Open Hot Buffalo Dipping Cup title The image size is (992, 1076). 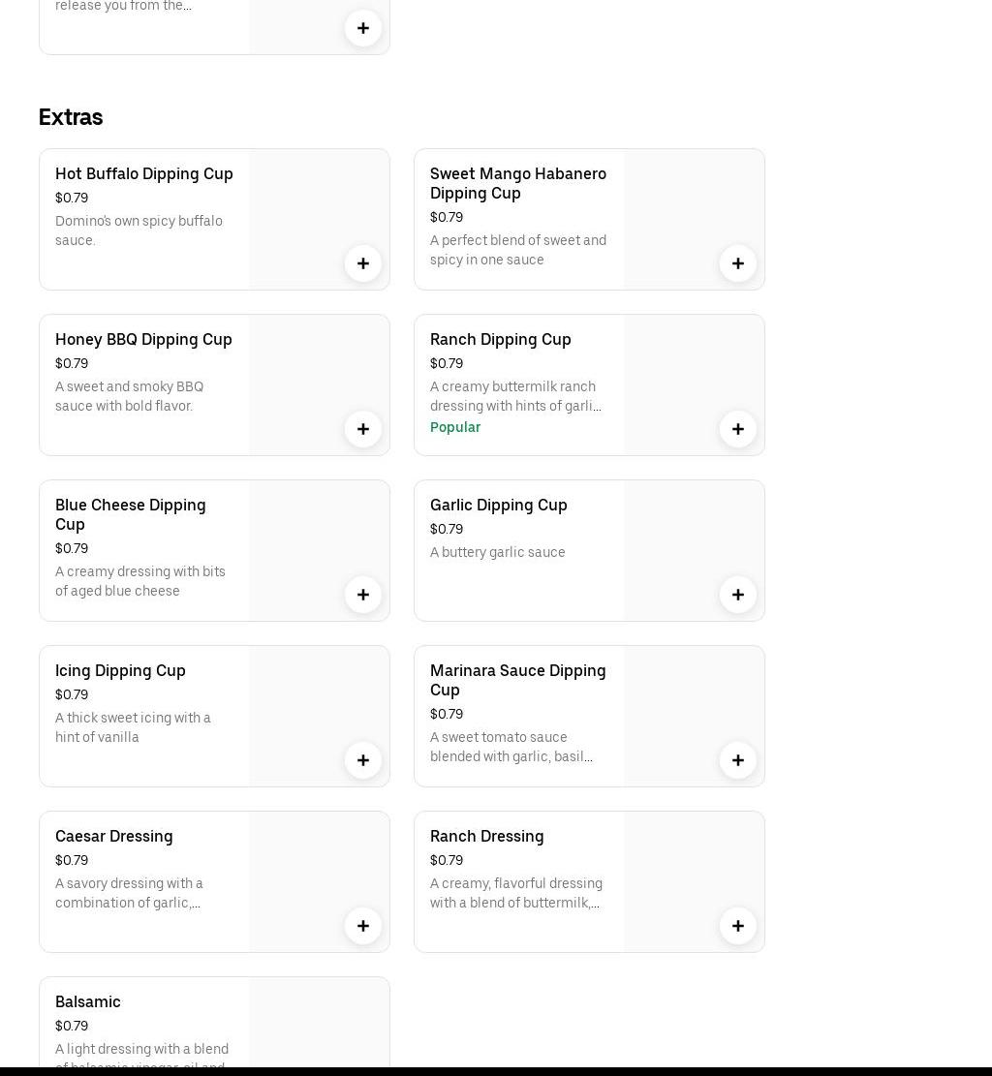point(144,174)
